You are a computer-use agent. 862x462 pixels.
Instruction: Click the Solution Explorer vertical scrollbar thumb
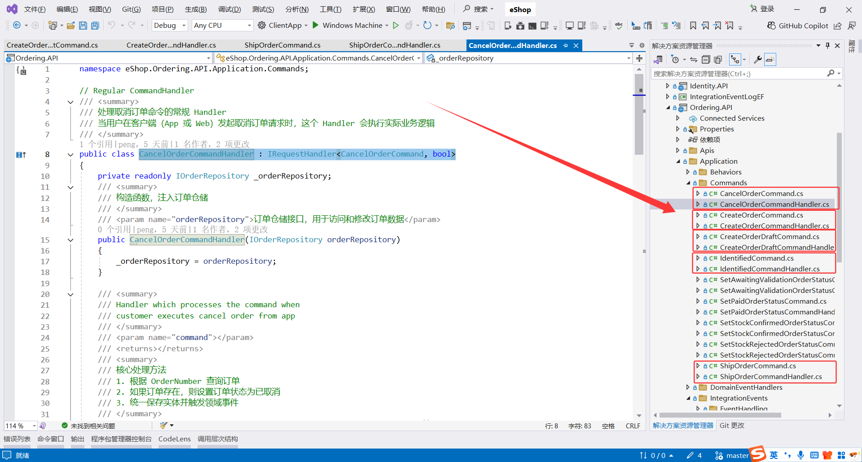click(x=839, y=197)
